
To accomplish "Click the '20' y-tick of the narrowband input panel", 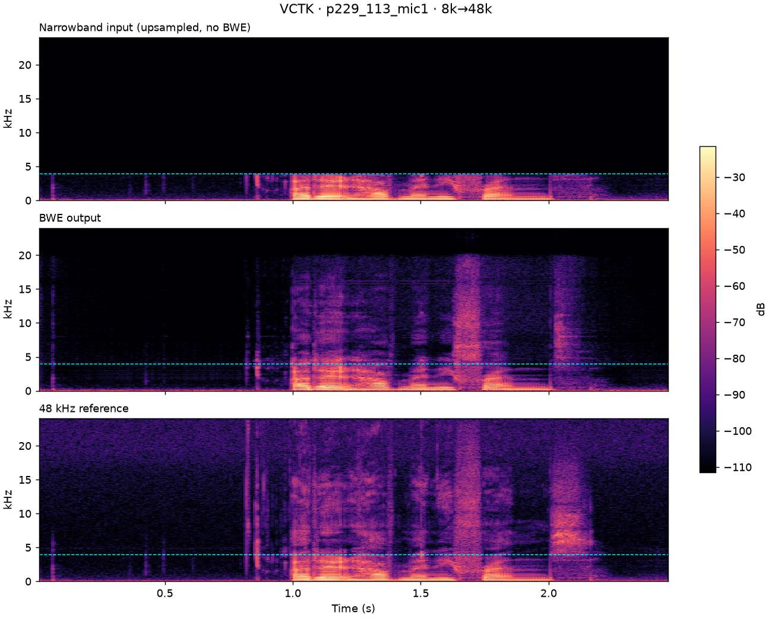I will click(25, 65).
